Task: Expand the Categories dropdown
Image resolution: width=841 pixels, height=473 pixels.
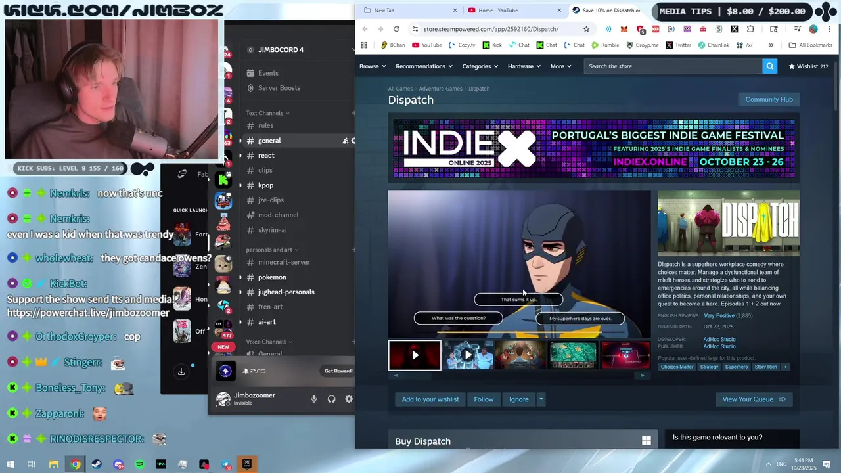Action: point(480,66)
